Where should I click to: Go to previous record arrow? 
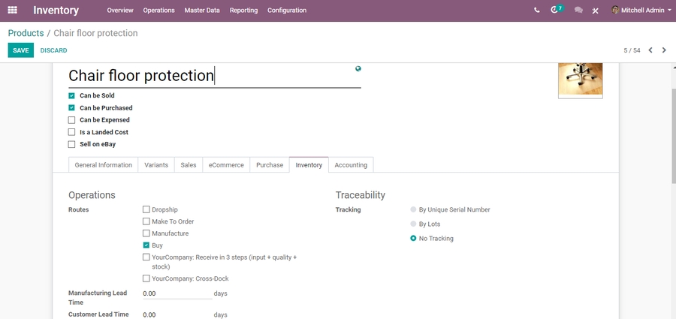[x=650, y=50]
